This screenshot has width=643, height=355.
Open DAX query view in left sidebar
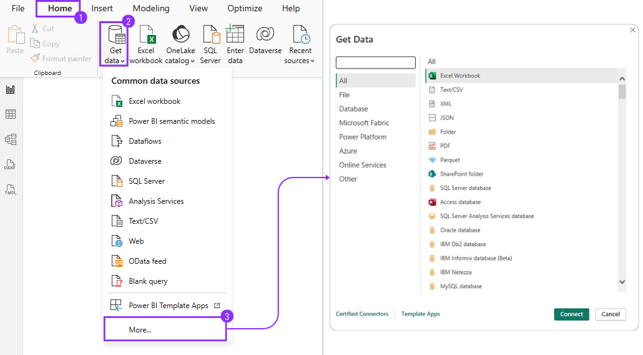[x=10, y=164]
